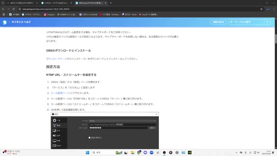Reload the current page
The image size is (277, 156).
[13, 9]
